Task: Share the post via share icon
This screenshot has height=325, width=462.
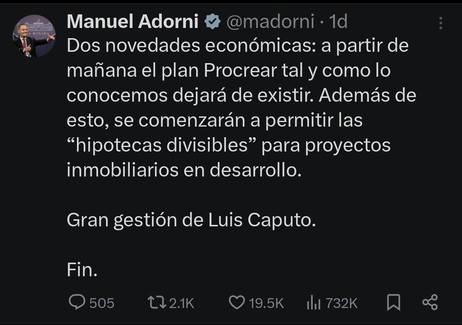Action: pyautogui.click(x=430, y=302)
